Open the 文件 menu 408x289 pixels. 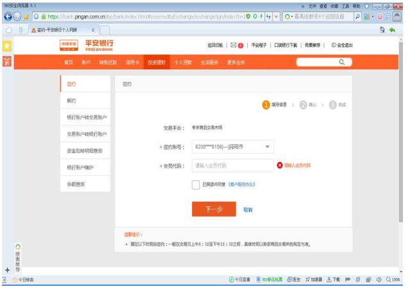click(x=312, y=6)
